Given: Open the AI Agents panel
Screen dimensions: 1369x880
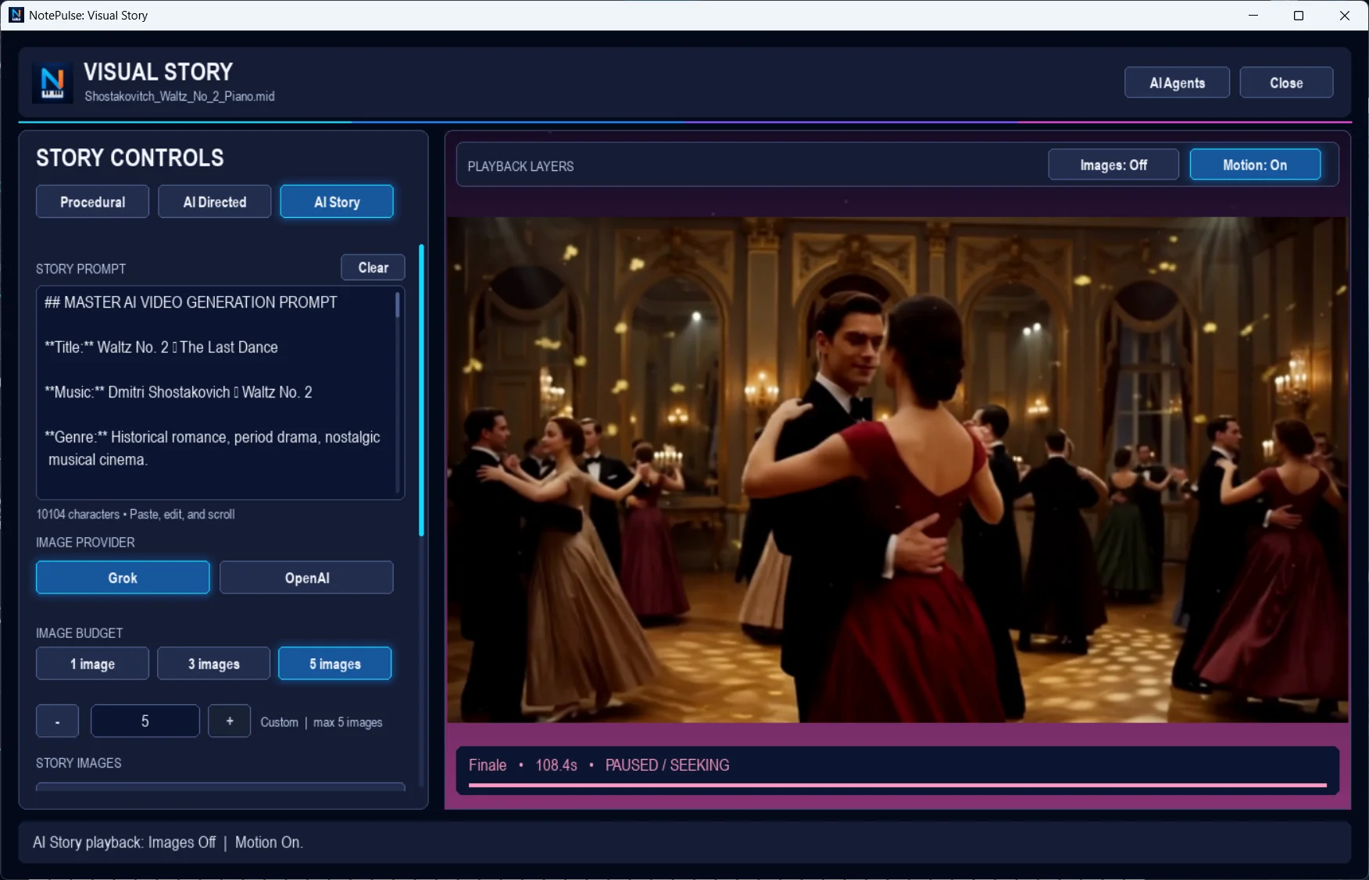Looking at the screenshot, I should [1177, 83].
